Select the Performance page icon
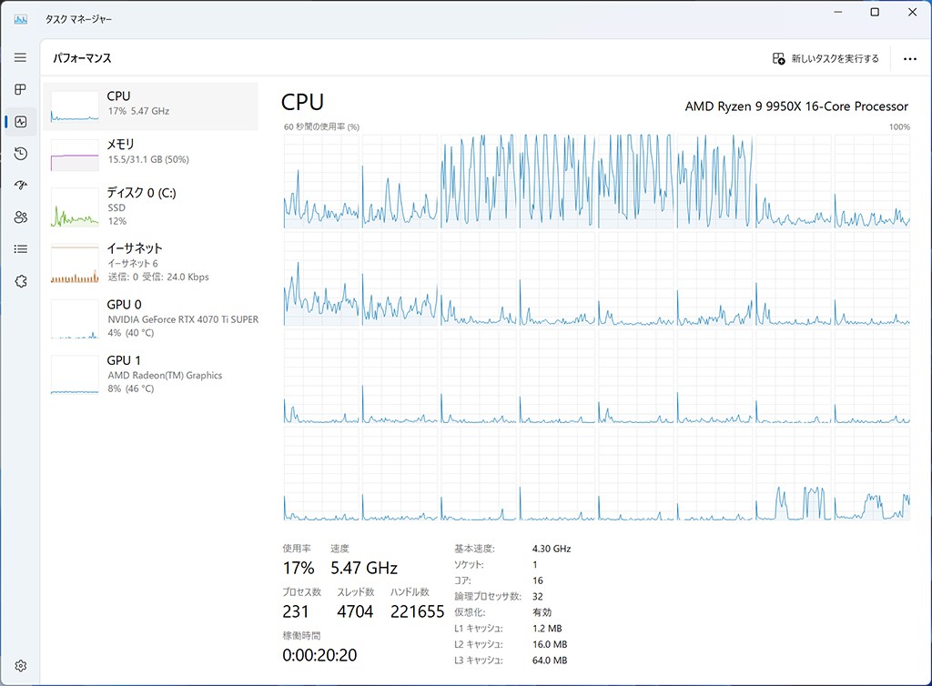 (20, 121)
